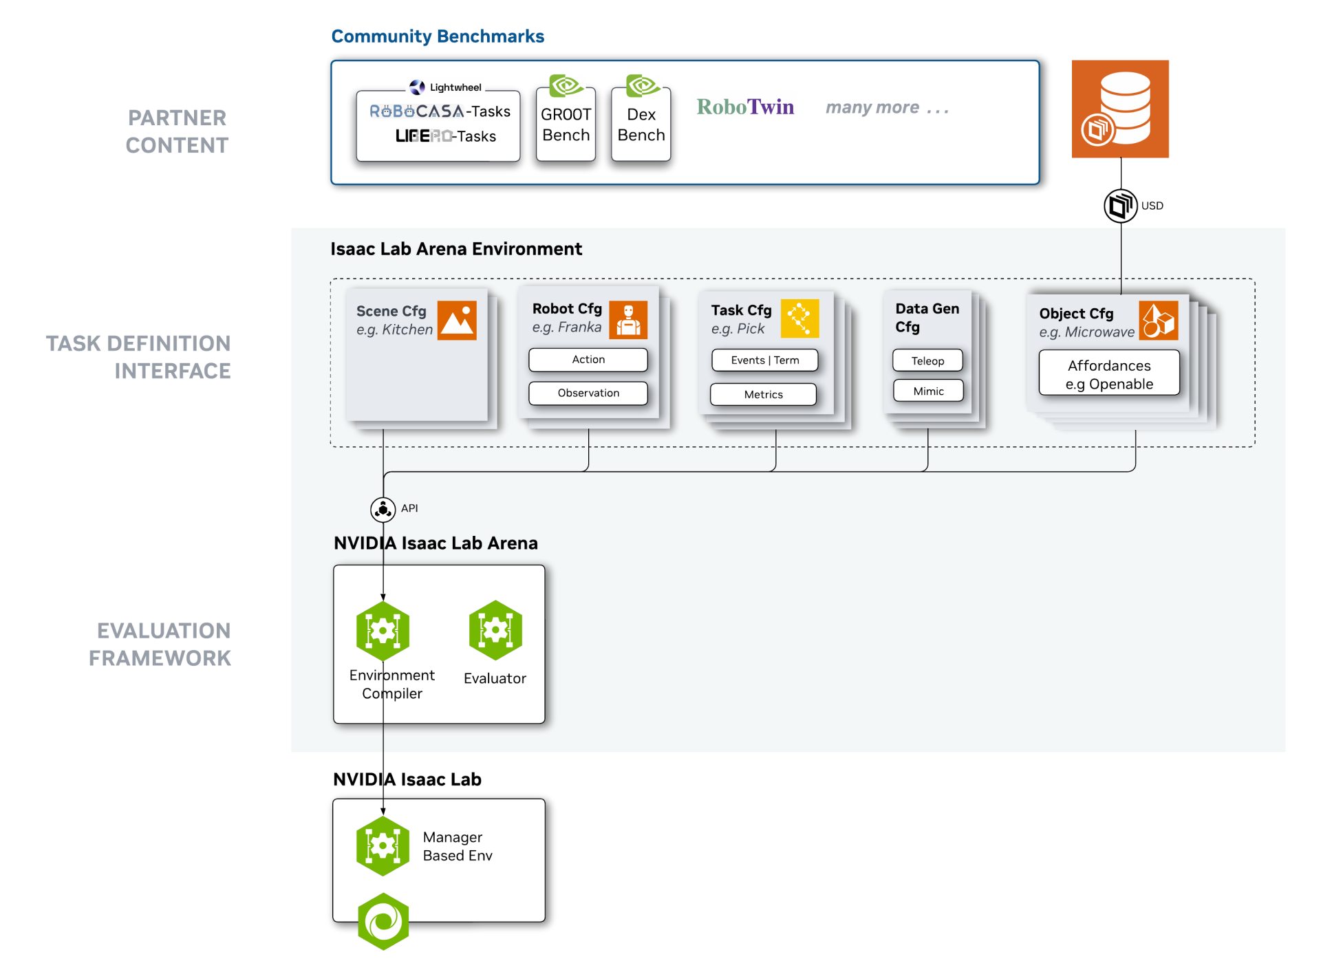This screenshot has width=1321, height=972.
Task: Click the Action box in Robot Cfg
Action: click(588, 360)
